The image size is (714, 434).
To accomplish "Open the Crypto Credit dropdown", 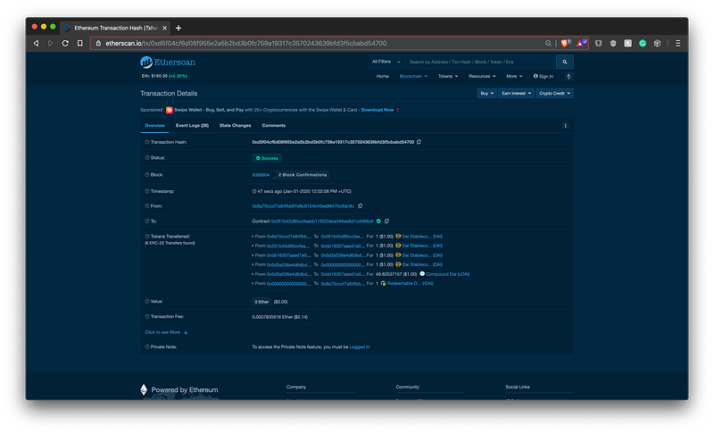I will [x=554, y=94].
